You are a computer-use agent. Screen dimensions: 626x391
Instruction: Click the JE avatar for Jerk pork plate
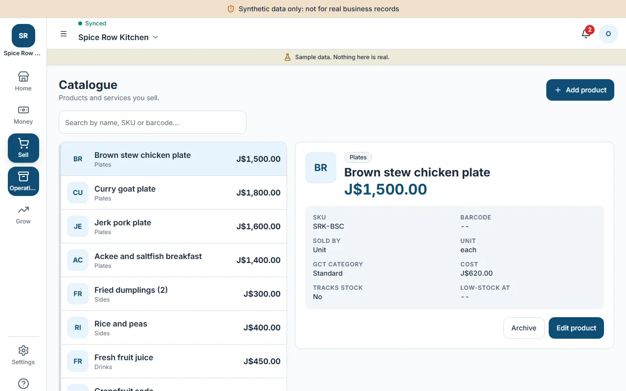[78, 226]
